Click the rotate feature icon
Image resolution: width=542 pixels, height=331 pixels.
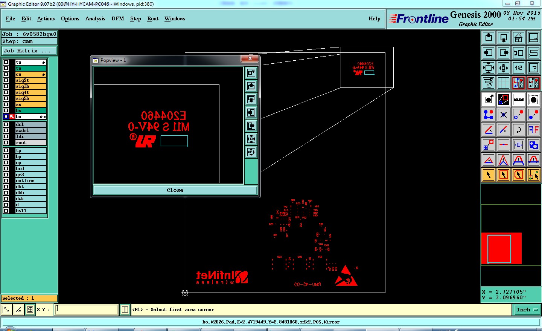coord(519,130)
